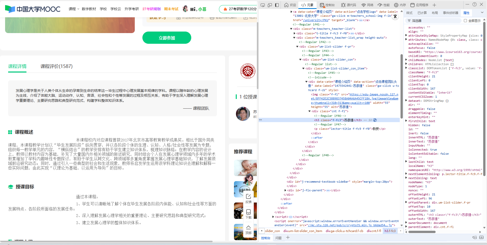487x245 pixels.
Task: Toggle the device emulation icon in DevTools
Action: coord(270,5)
